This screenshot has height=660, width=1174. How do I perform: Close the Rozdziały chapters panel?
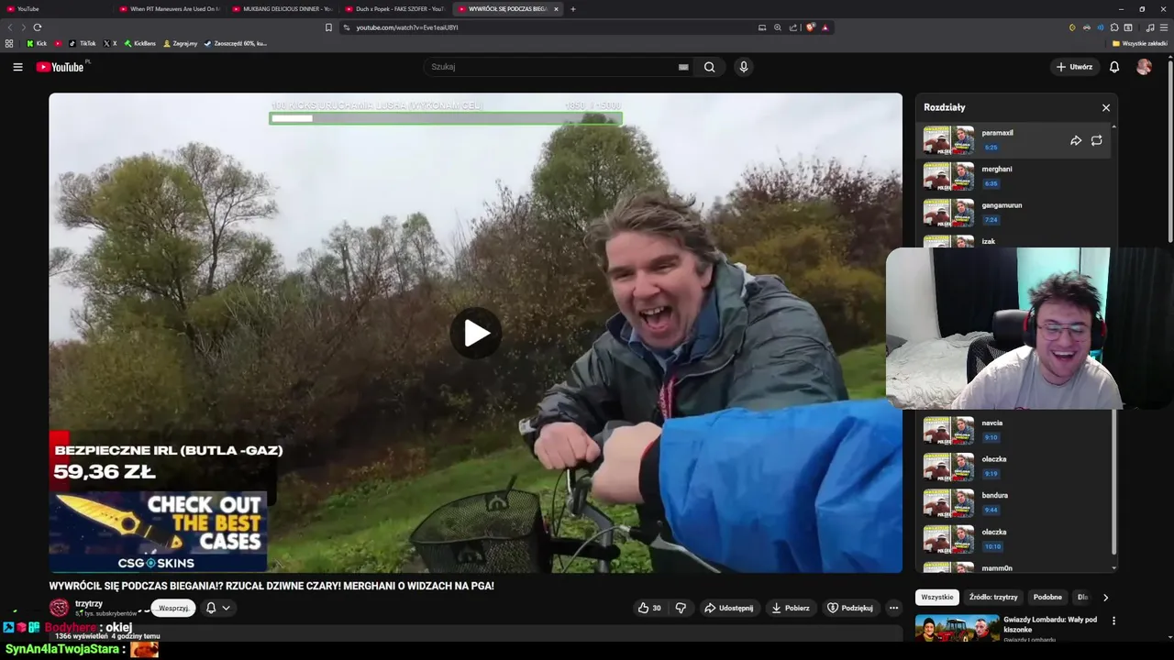pyautogui.click(x=1106, y=107)
